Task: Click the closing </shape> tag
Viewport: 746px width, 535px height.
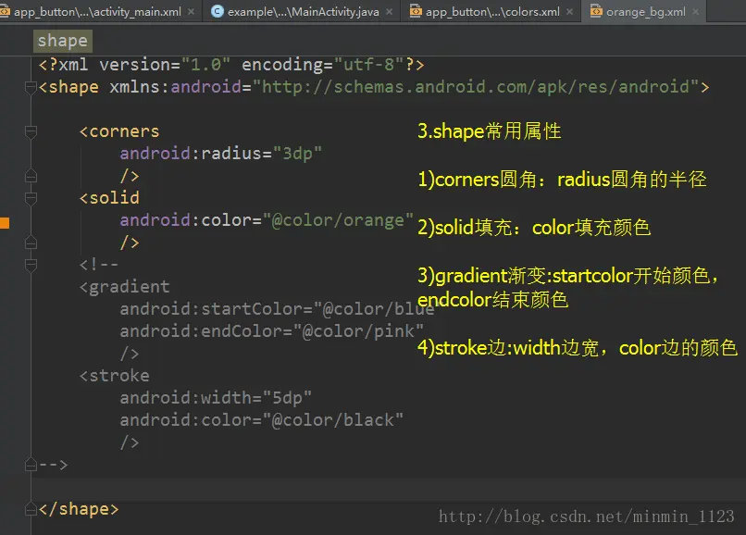Action: [79, 509]
